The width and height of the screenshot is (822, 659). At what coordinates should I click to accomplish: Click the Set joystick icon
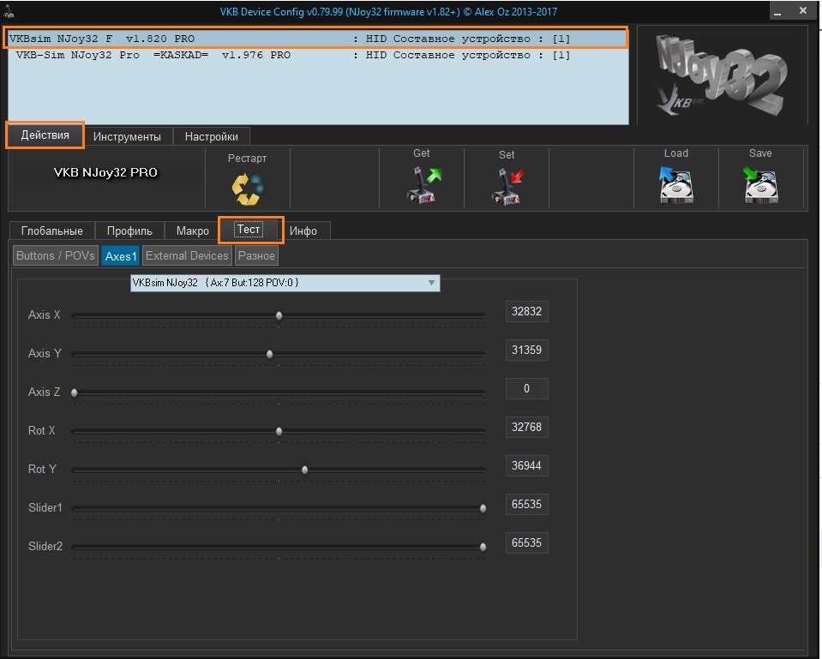(507, 186)
